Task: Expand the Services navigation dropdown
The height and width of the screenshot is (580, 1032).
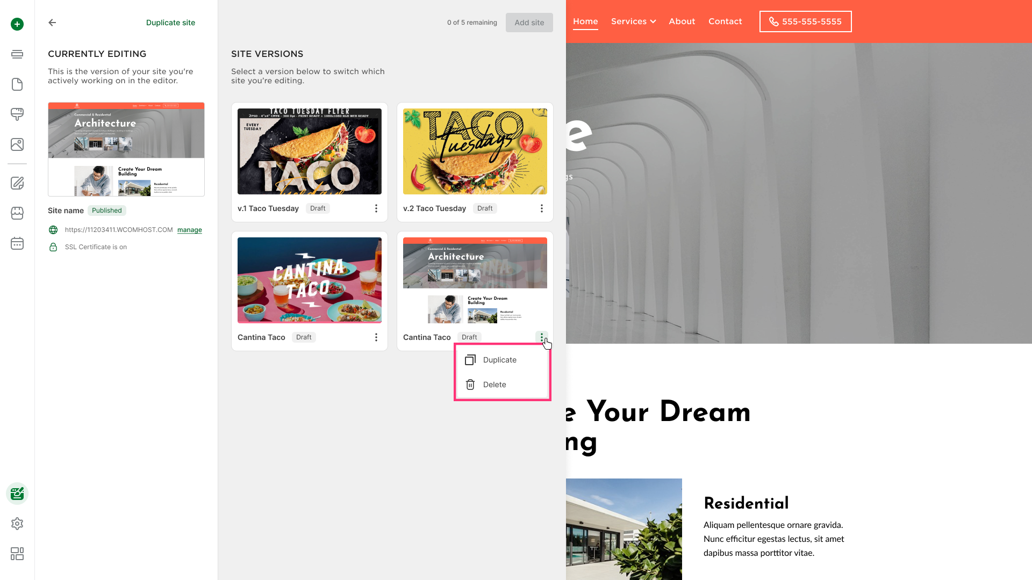Action: (x=633, y=21)
